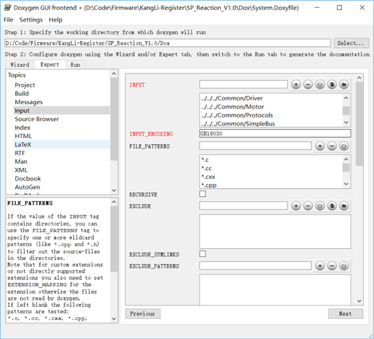Switch to the Wizard tab

pyautogui.click(x=20, y=64)
